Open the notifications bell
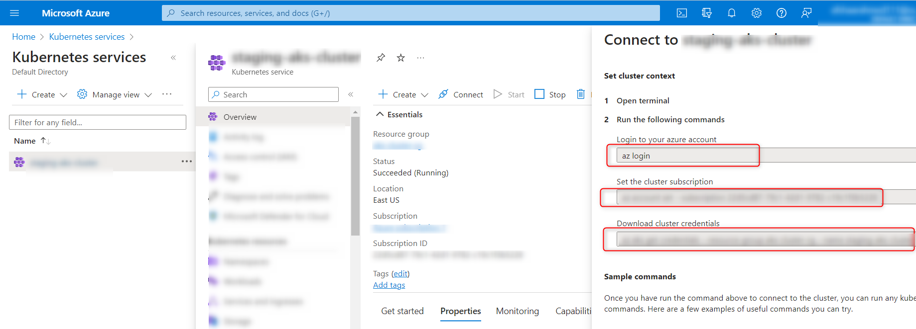Image resolution: width=916 pixels, height=329 pixels. pos(731,13)
